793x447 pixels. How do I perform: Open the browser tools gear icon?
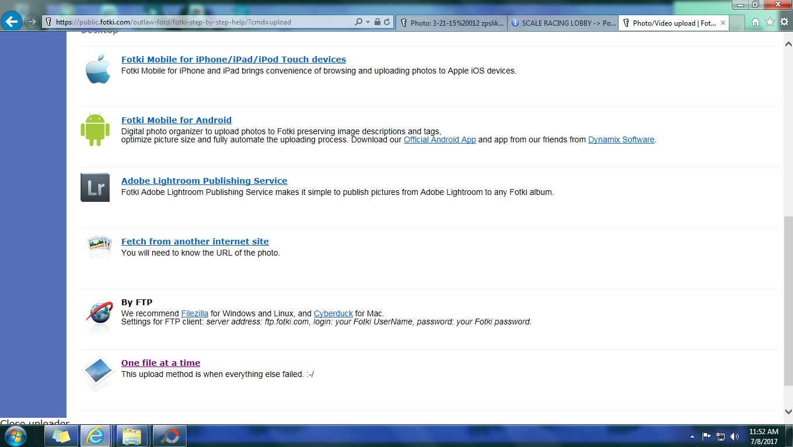tap(784, 22)
